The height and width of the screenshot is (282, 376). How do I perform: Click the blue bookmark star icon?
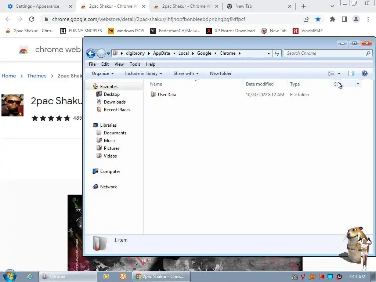tap(318, 19)
